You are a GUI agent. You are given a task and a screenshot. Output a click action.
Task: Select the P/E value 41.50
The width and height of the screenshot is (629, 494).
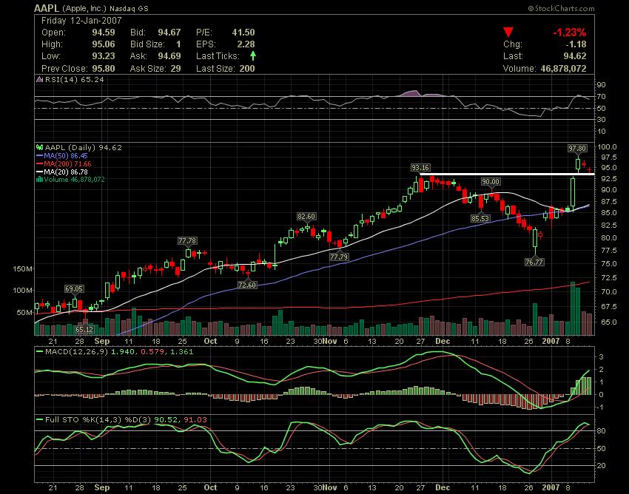(243, 33)
